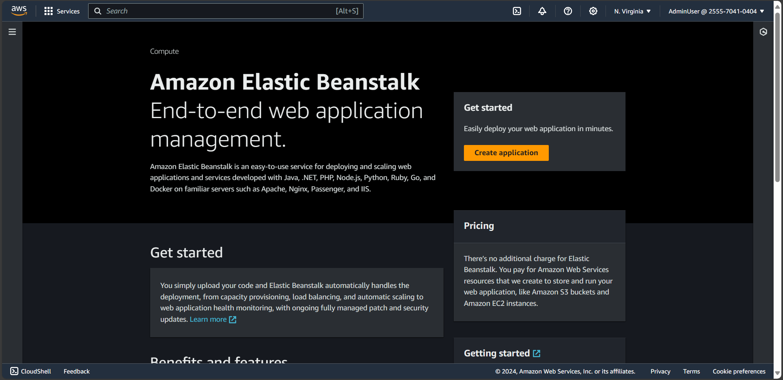Open the Getting started link
Image resolution: width=783 pixels, height=380 pixels.
pos(497,353)
